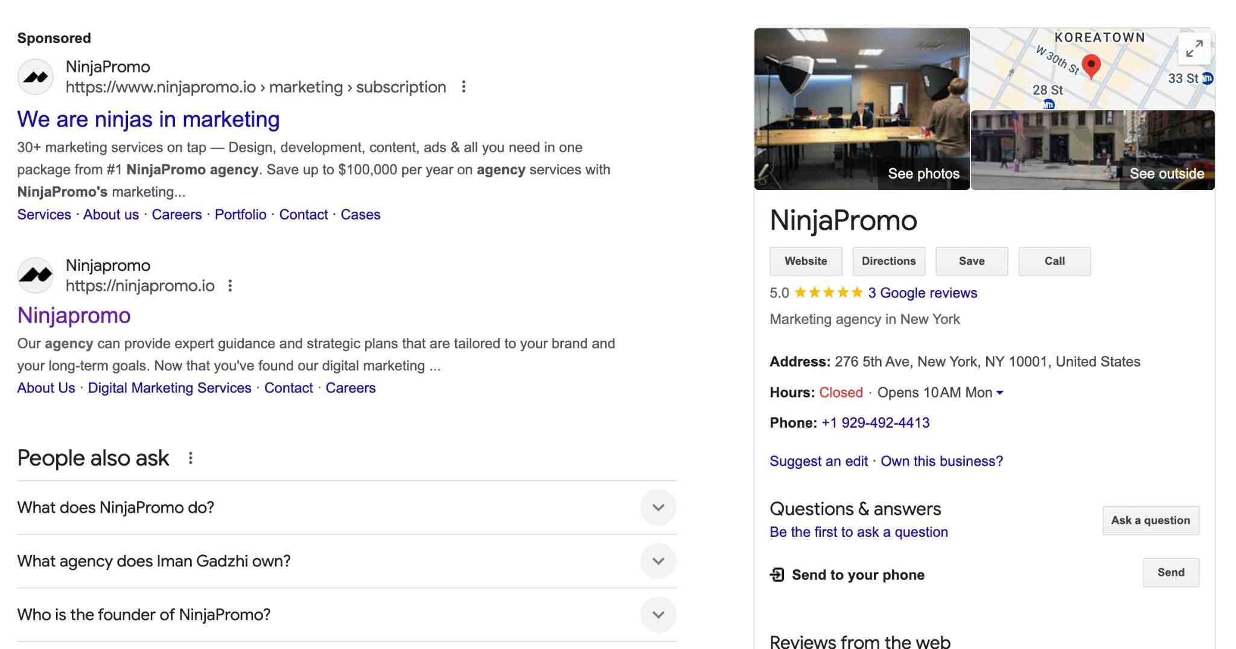Expand business hours dropdown arrow

coord(1000,393)
